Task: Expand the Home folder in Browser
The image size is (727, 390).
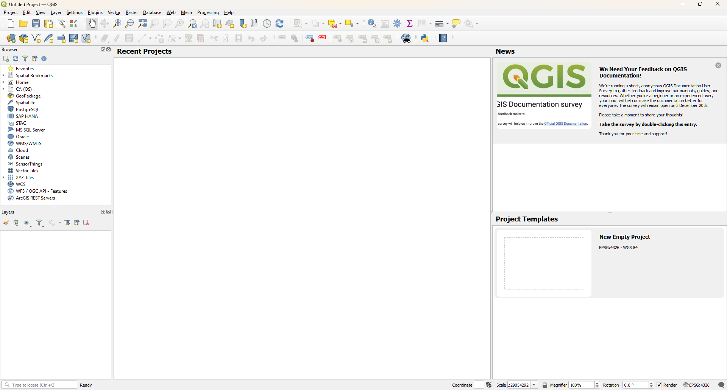Action: click(x=3, y=82)
